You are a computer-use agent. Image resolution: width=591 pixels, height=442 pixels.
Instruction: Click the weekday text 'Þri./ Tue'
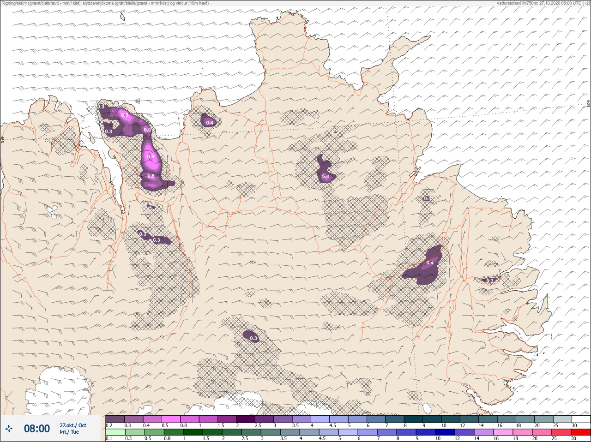tap(69, 432)
